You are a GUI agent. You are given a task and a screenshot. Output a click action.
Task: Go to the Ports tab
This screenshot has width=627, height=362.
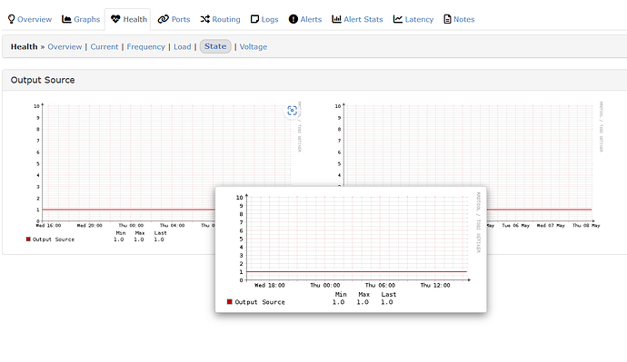(x=174, y=19)
